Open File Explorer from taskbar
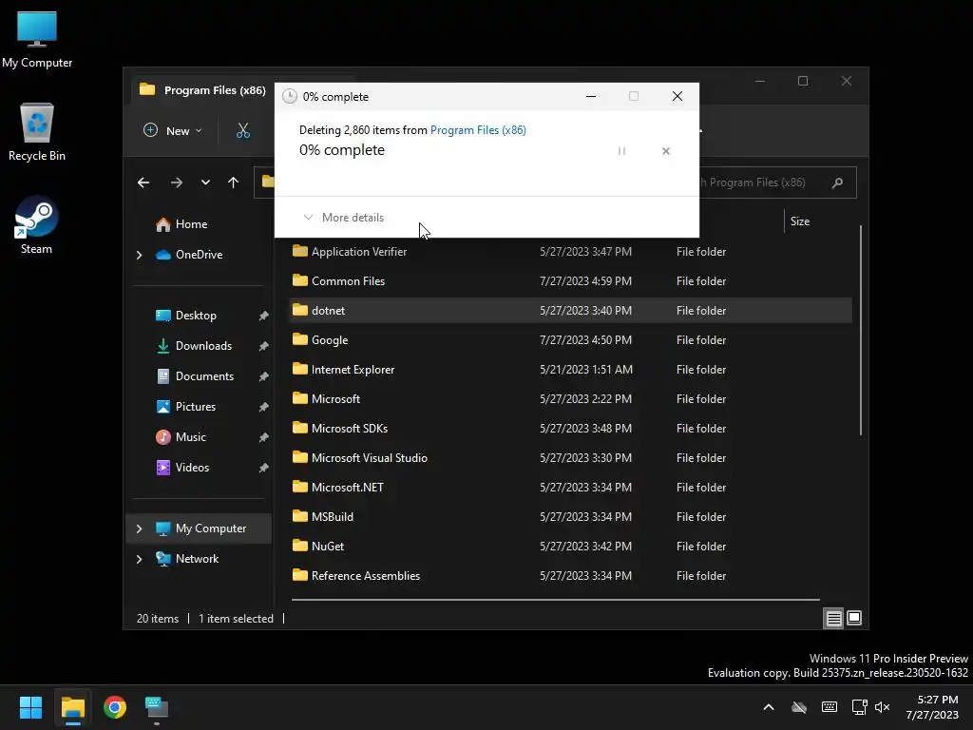The height and width of the screenshot is (730, 973). 72,707
